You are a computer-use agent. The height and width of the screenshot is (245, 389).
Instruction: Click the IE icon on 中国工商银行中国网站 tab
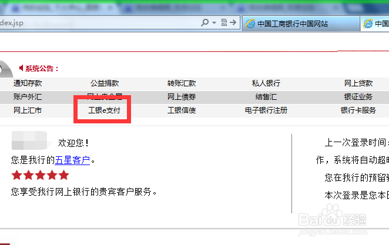coord(250,24)
